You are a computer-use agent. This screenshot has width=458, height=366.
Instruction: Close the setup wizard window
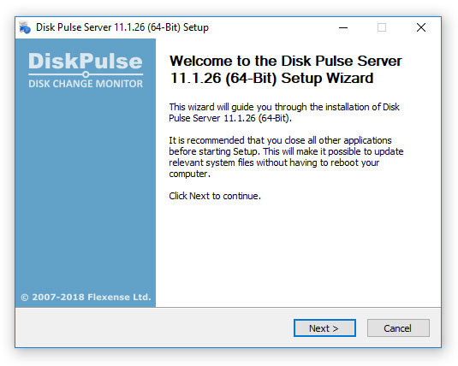(421, 27)
